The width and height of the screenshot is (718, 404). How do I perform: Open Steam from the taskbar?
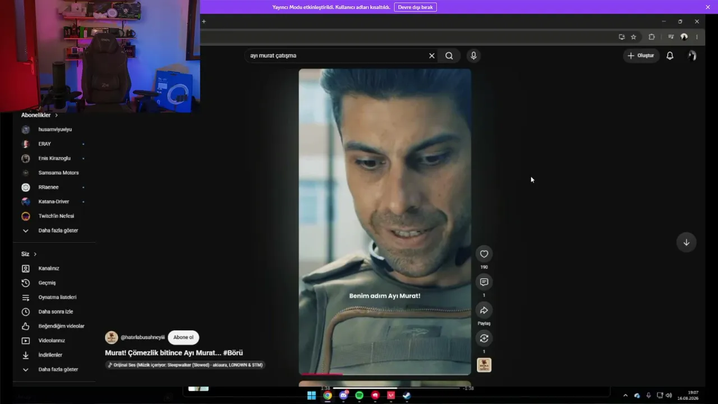click(407, 396)
